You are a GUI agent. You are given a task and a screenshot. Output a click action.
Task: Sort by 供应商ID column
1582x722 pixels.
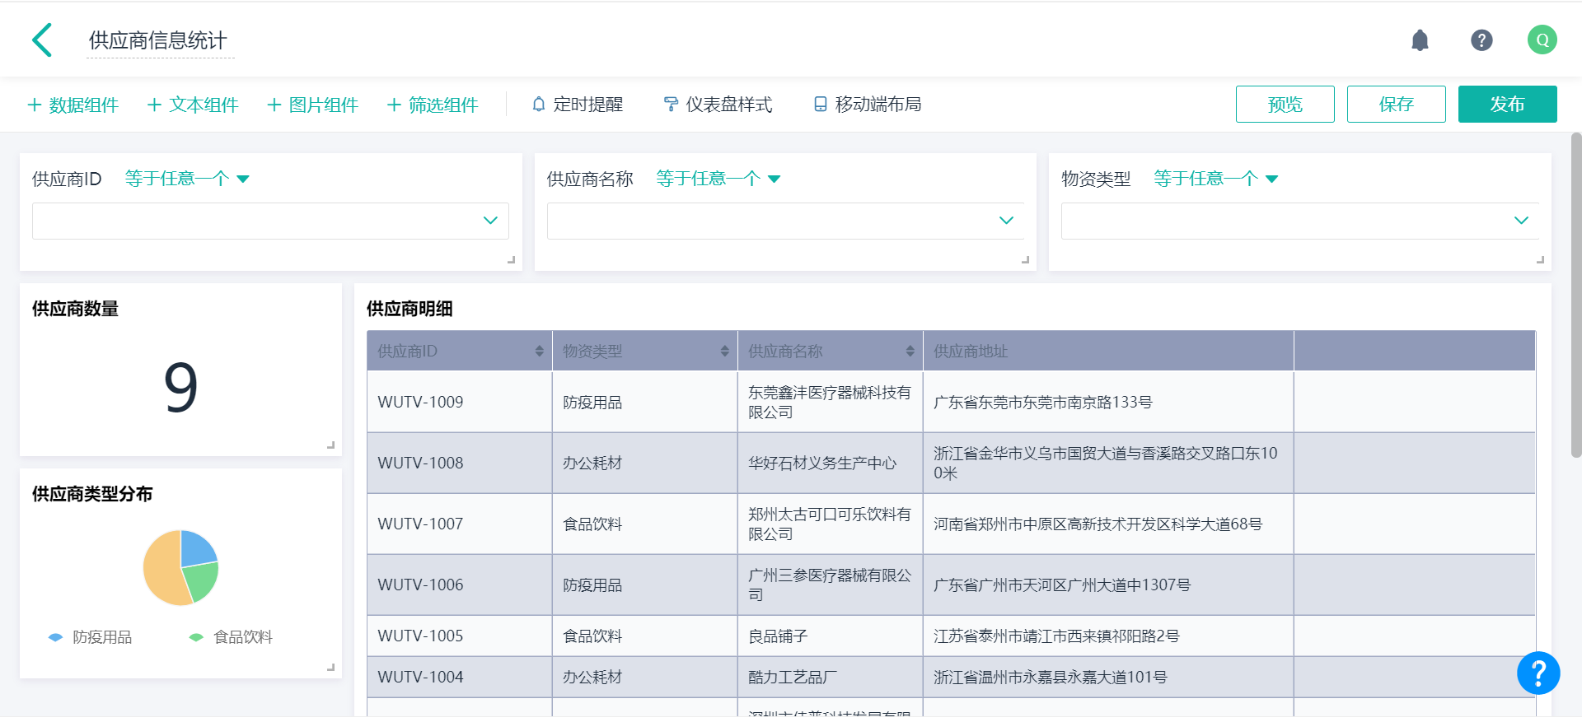point(539,352)
